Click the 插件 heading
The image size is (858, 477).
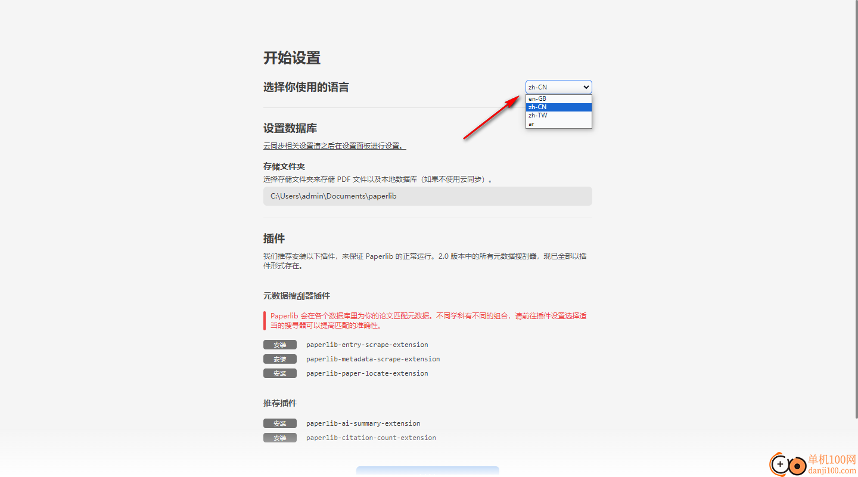point(274,238)
